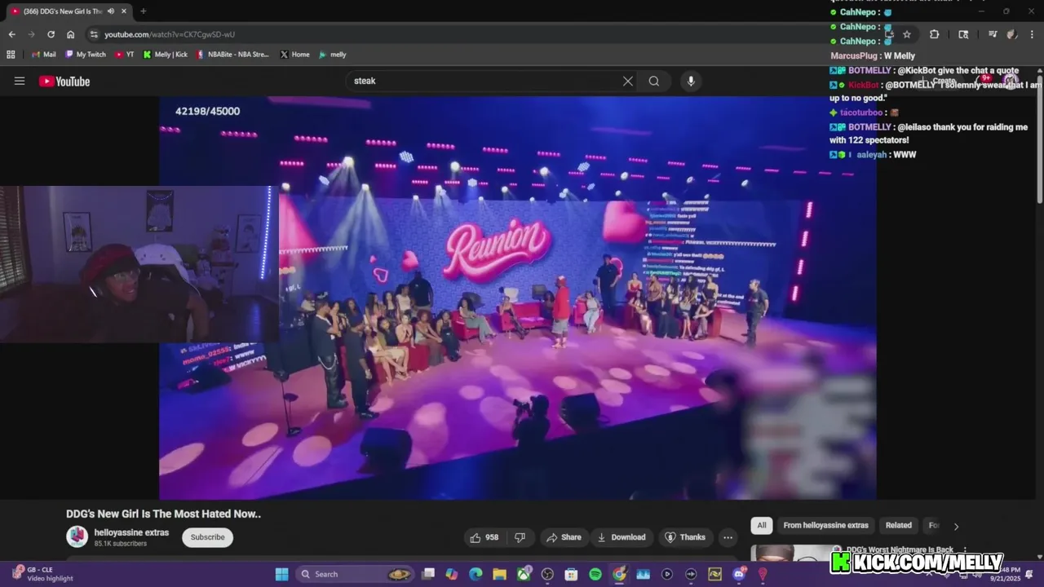The height and width of the screenshot is (587, 1044).
Task: Open more actions ellipsis under the video
Action: click(x=728, y=537)
